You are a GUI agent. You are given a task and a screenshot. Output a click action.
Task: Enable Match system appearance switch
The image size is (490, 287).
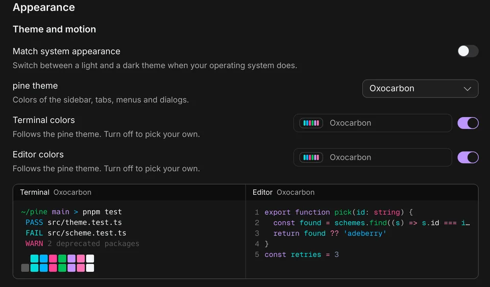(468, 51)
